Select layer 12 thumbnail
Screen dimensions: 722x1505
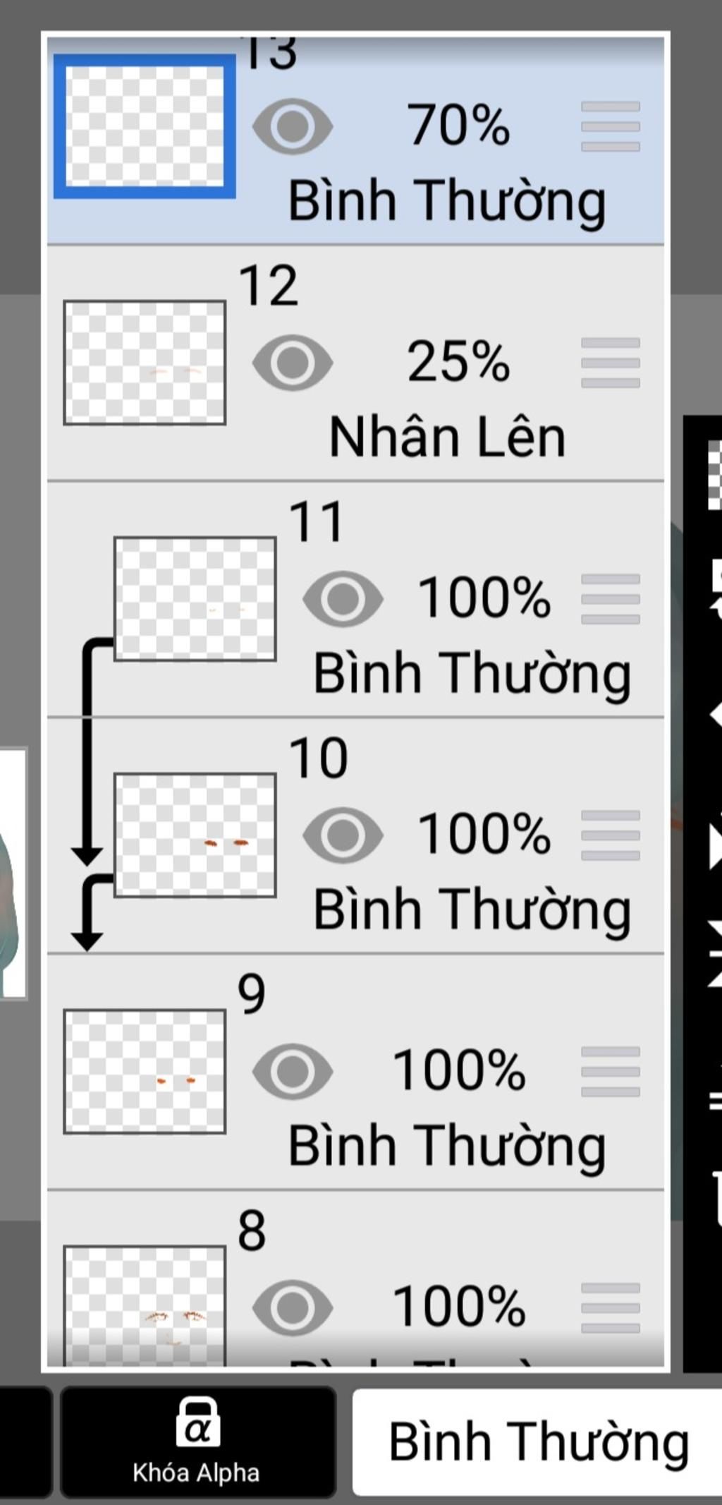[145, 363]
